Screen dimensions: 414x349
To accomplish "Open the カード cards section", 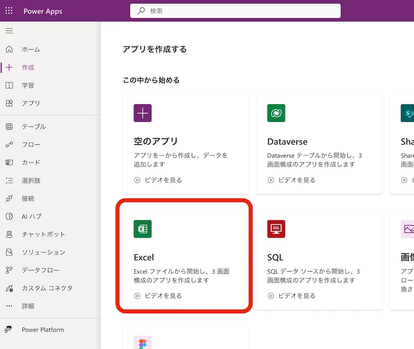I will (x=31, y=162).
